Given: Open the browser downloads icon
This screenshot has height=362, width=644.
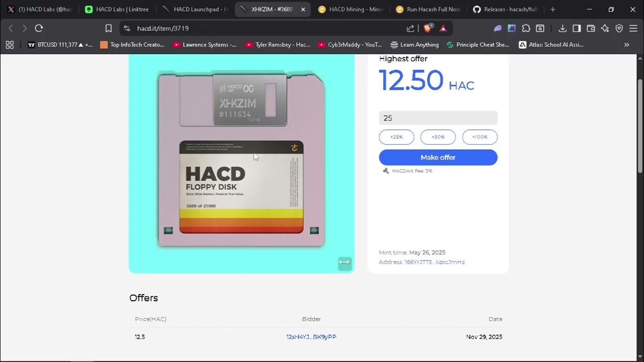Looking at the screenshot, I should coord(562,29).
